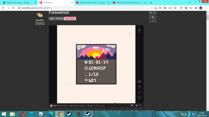Viewport: 209px width, 117px height.
Task: Open the blue pencil extension icon
Action: [x=181, y=8]
